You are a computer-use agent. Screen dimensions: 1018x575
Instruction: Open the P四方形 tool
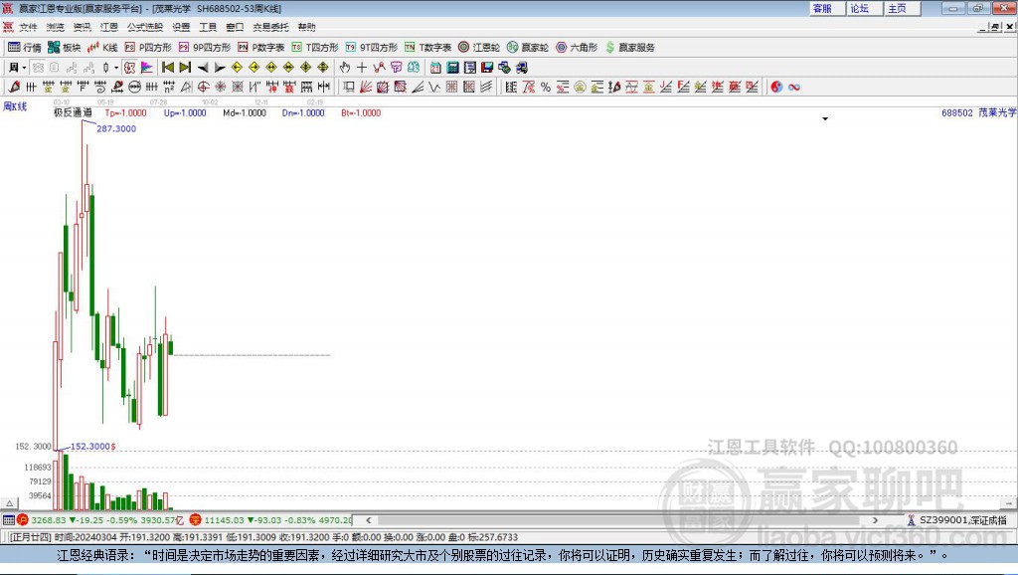[148, 48]
